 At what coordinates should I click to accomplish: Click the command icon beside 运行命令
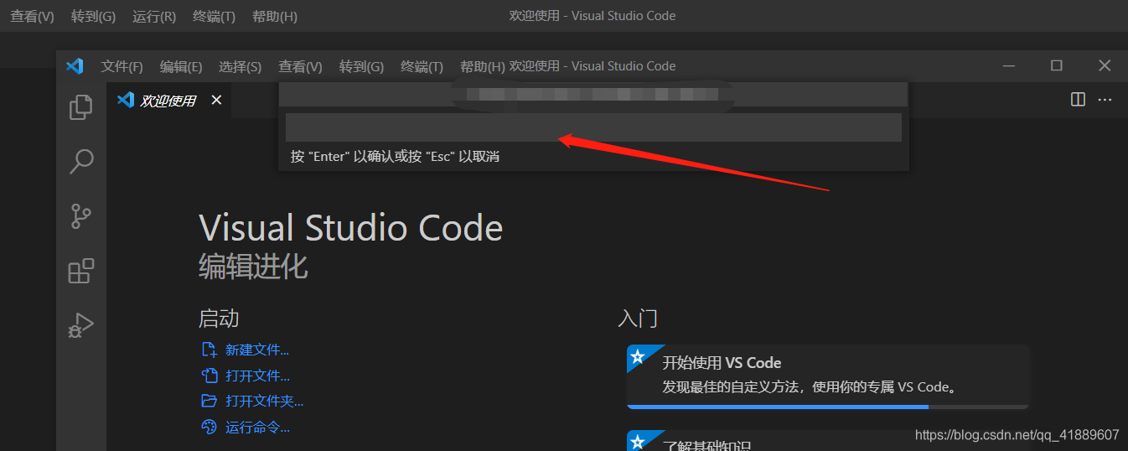209,427
